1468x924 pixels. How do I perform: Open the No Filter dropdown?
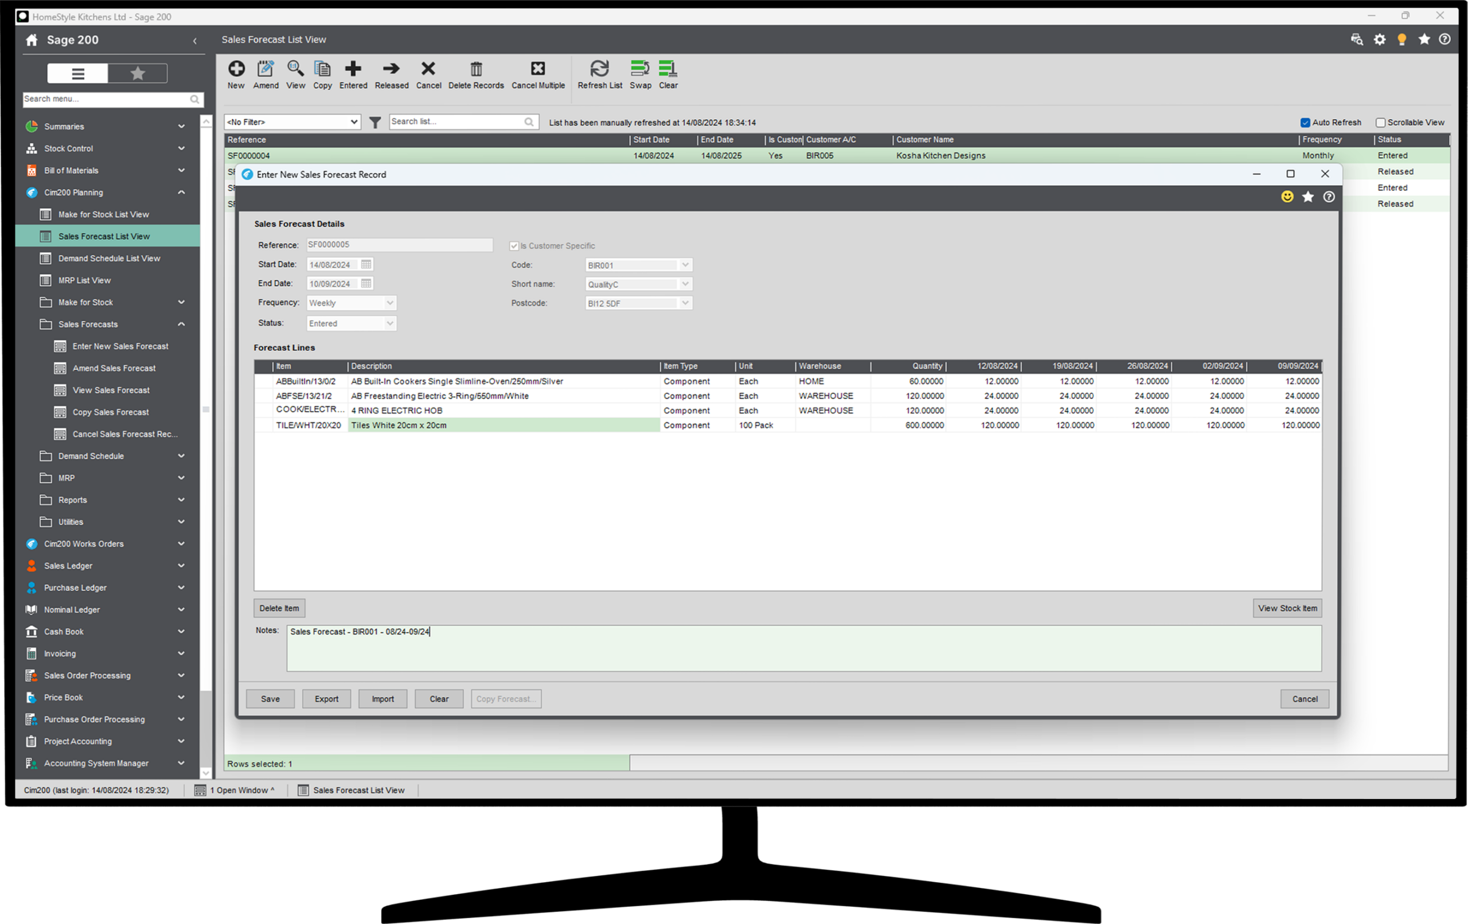[354, 122]
